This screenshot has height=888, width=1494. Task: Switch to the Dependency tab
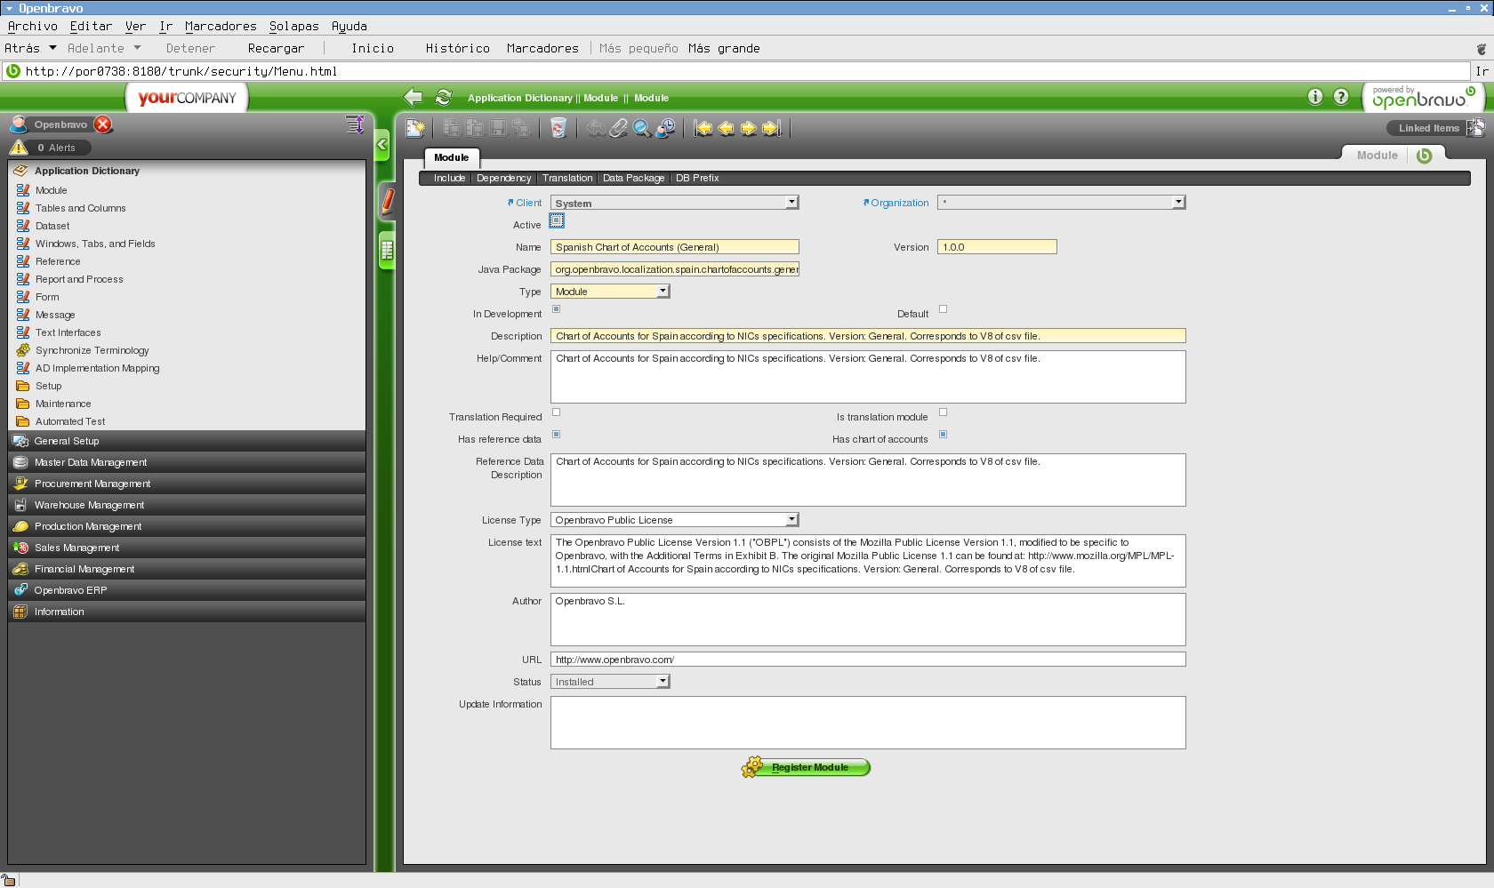pyautogui.click(x=503, y=178)
